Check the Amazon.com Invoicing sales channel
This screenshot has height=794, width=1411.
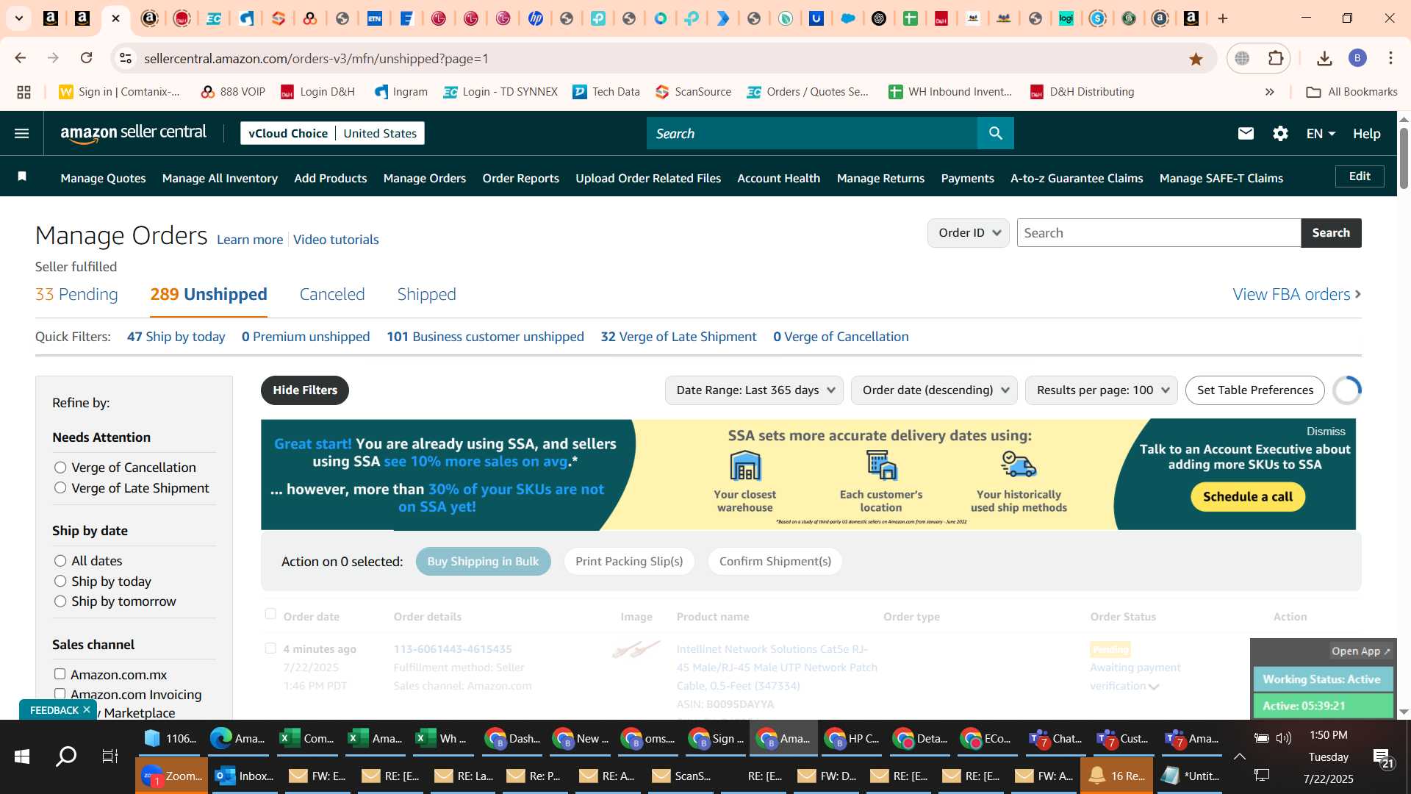pyautogui.click(x=60, y=694)
